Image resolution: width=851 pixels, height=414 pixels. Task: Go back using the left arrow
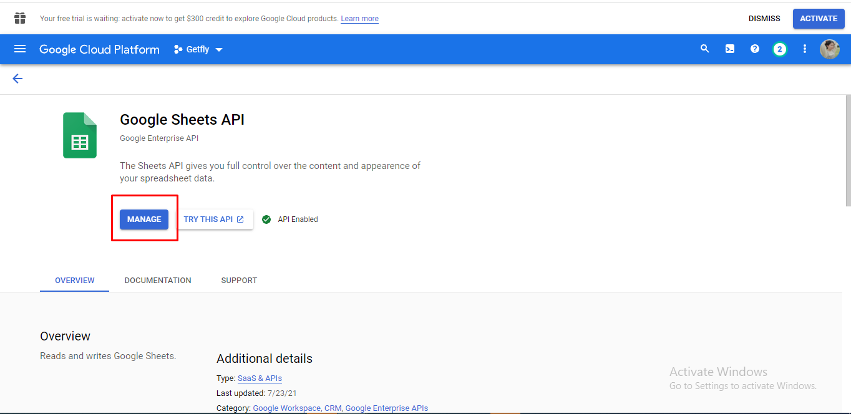[x=17, y=79]
